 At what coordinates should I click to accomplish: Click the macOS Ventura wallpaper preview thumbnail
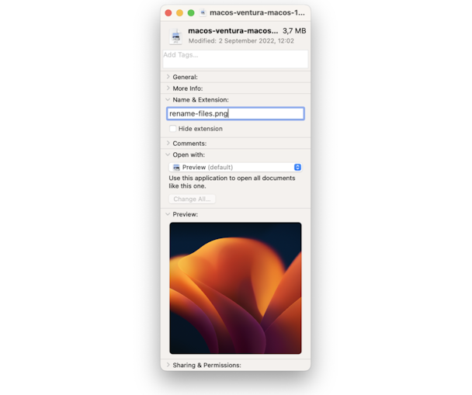235,288
